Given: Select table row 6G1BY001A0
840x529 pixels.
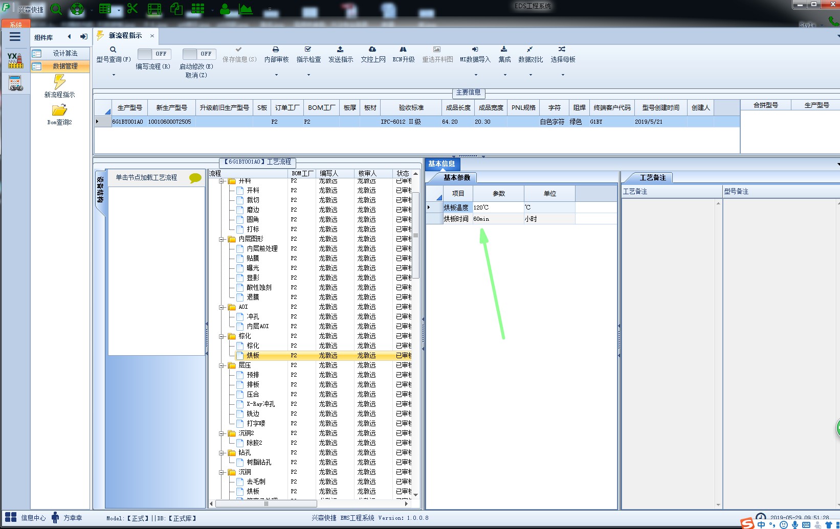Looking at the screenshot, I should point(416,122).
